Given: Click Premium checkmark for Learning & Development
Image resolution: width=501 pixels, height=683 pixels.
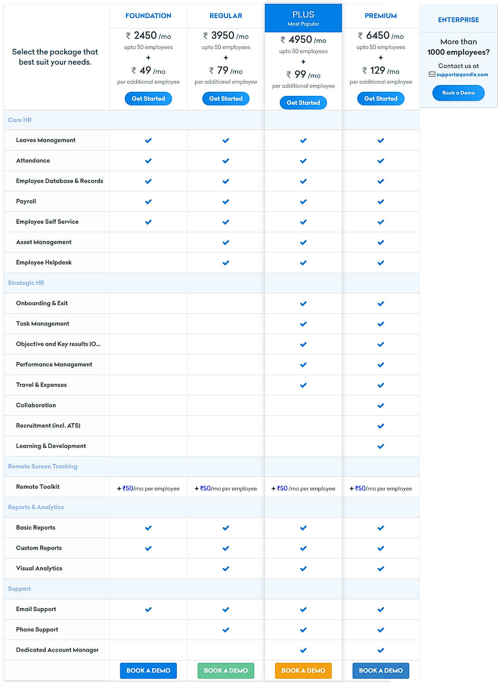Looking at the screenshot, I should 381,447.
